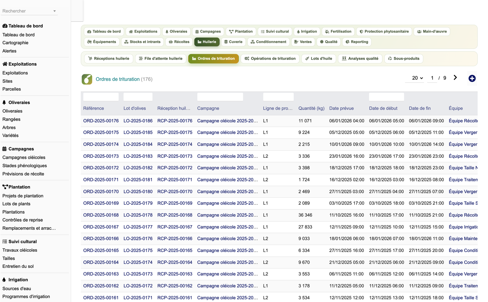Screen dimensions: 488x302
Task: Click the Réceptions huilerie icon
Action: click(x=90, y=58)
